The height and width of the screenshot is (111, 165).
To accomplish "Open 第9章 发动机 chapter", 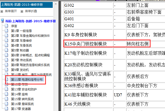I will pyautogui.click(x=20, y=70).
